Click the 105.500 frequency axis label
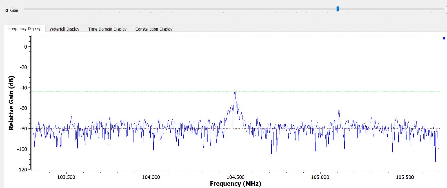The width and height of the screenshot is (447, 188). pyautogui.click(x=405, y=177)
